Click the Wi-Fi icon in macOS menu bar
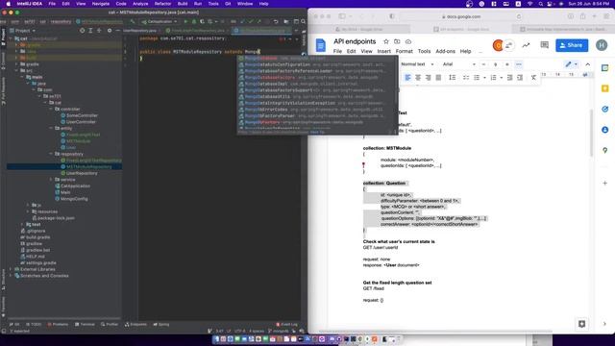This screenshot has height=346, width=615. click(529, 4)
